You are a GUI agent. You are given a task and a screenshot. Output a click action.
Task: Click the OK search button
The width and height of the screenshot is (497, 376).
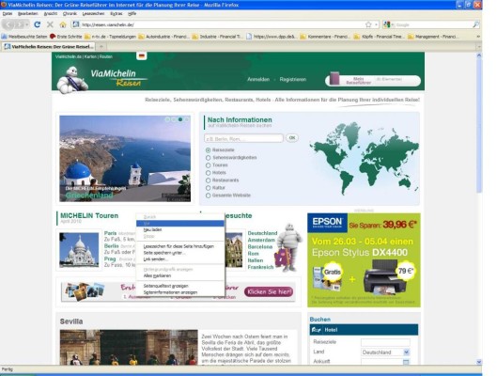pyautogui.click(x=292, y=138)
